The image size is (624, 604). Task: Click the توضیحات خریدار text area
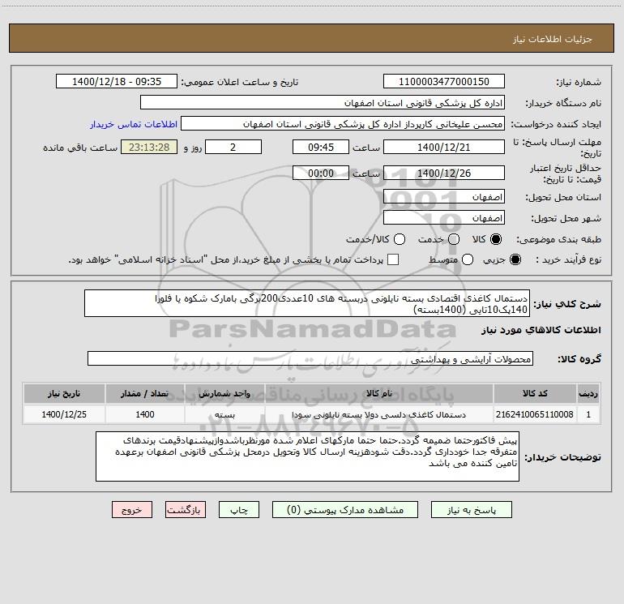pos(308,456)
